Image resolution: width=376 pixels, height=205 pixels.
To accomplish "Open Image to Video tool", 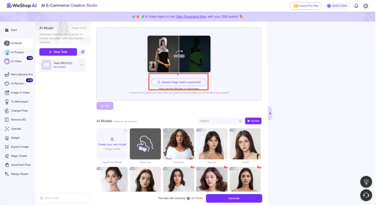I will click(x=17, y=93).
